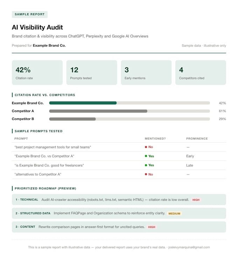Open the 12 Prompts tested card
Viewport: 238px width, 256px height.
[x=92, y=73]
